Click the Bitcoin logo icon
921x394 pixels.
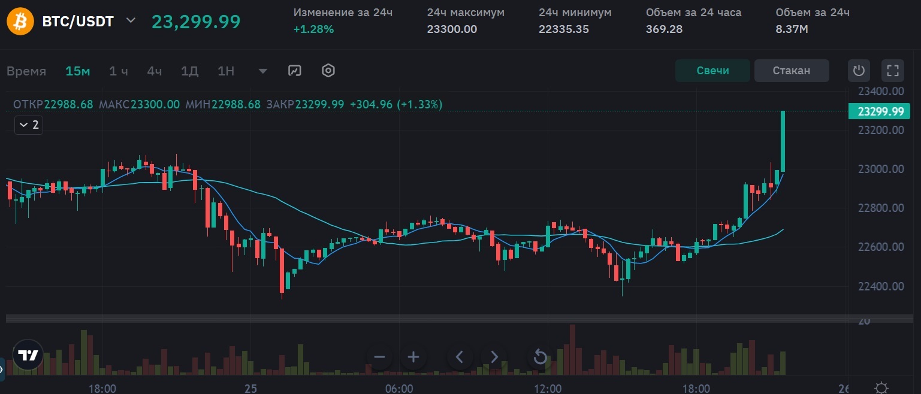pos(20,22)
